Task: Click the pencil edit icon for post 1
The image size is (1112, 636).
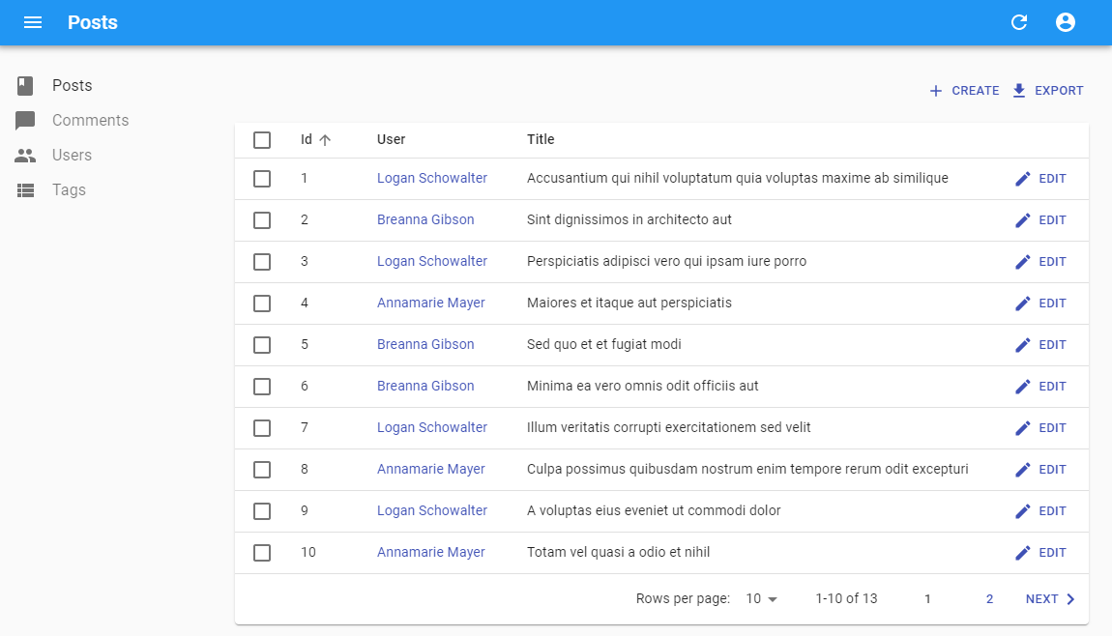Action: click(x=1023, y=179)
